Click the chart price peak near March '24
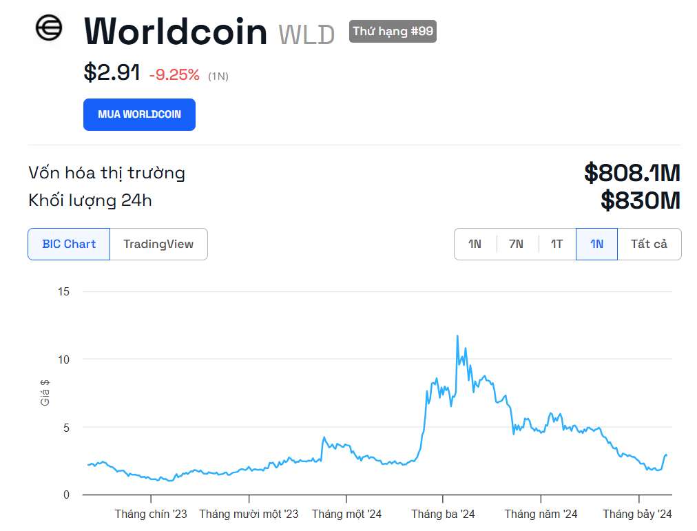 [457, 336]
